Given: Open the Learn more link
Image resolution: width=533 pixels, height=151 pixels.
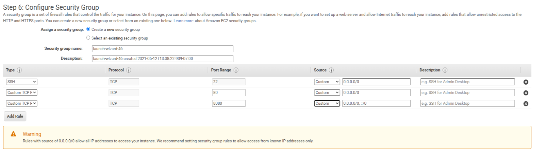Looking at the screenshot, I should [183, 21].
